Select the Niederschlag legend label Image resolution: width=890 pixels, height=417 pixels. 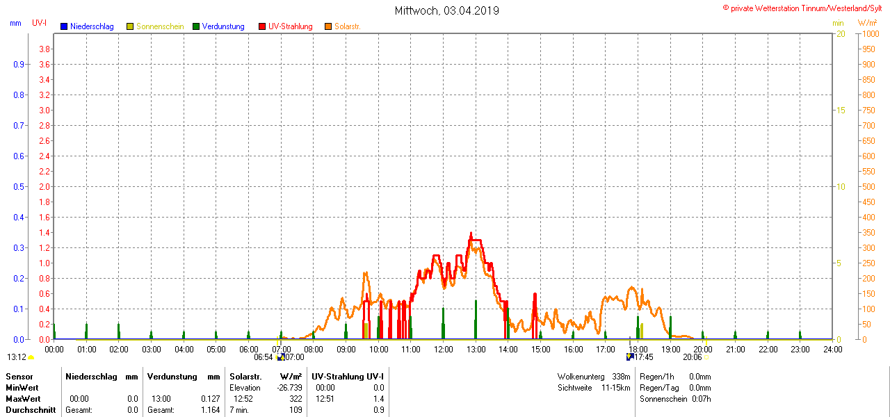point(92,26)
